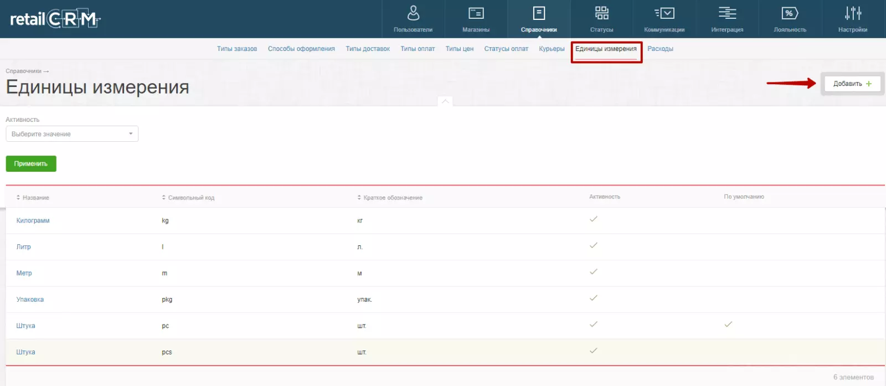Switch to Курьеры tab
This screenshot has width=886, height=386.
pyautogui.click(x=552, y=49)
